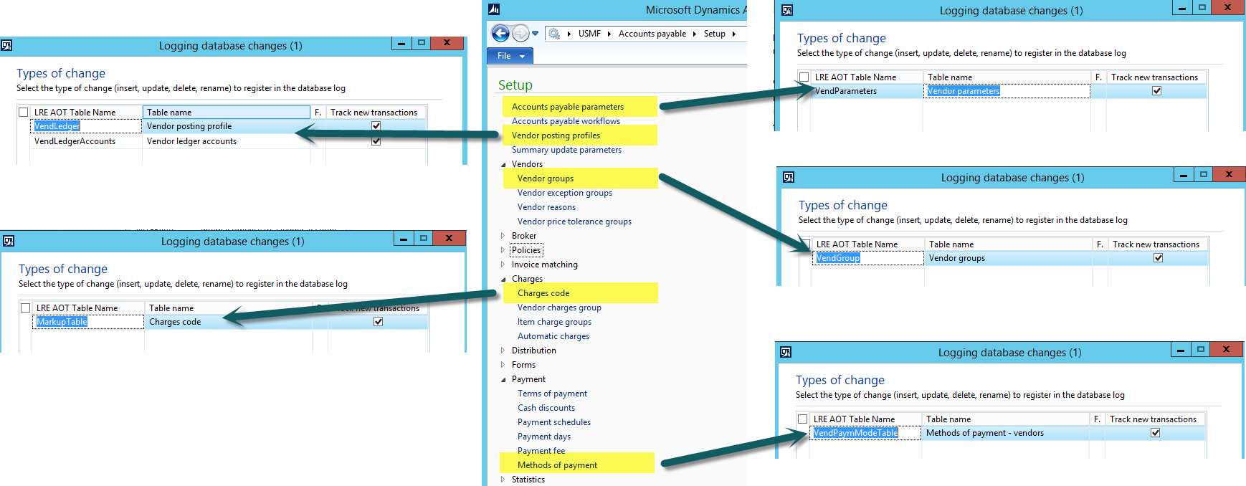Uncheck Track new transactions for Charges code
The width and height of the screenshot is (1246, 486).
(x=378, y=322)
